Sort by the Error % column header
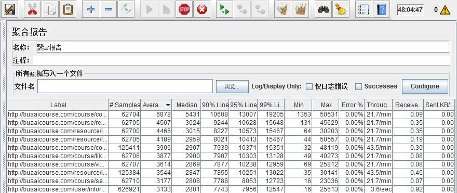The image size is (457, 193). coord(352,105)
